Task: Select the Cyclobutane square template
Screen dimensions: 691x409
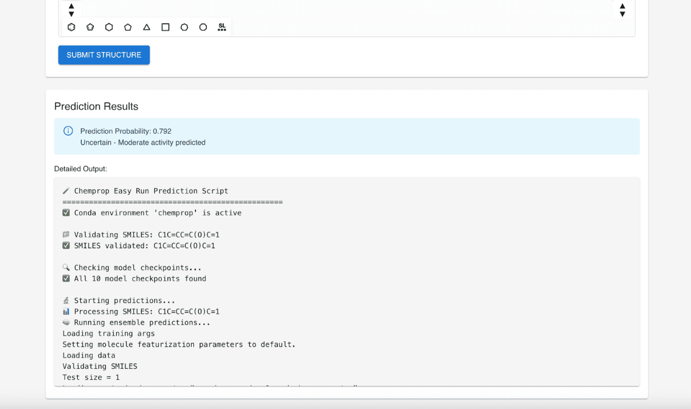Action: click(x=165, y=27)
